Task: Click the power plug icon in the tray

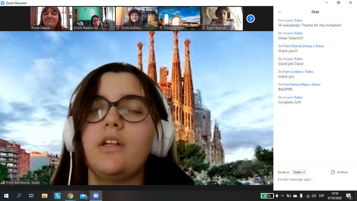Action: point(277,196)
